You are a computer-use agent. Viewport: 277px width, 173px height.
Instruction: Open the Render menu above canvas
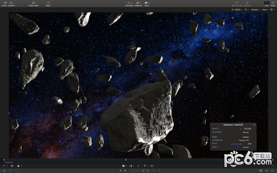[x=255, y=10]
